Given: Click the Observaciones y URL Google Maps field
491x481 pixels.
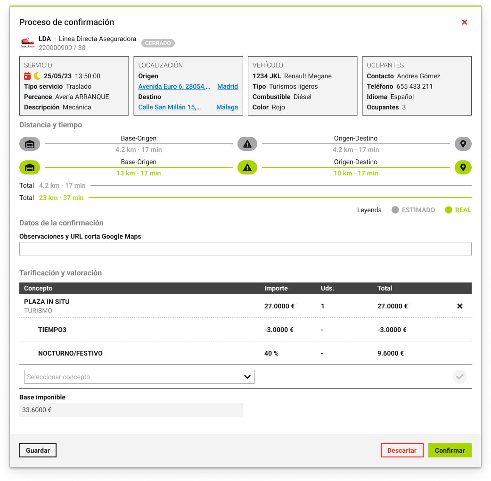Looking at the screenshot, I should 245,249.
